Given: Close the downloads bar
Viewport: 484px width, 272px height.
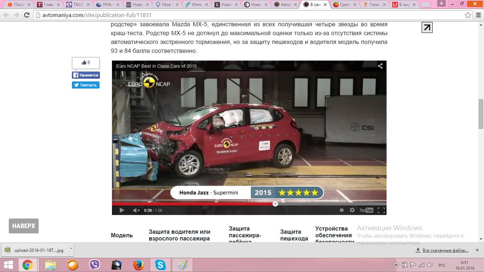Looking at the screenshot, I should (477, 250).
